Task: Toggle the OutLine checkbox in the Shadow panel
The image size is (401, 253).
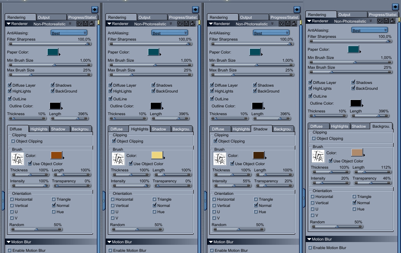Action: pyautogui.click(x=212, y=98)
